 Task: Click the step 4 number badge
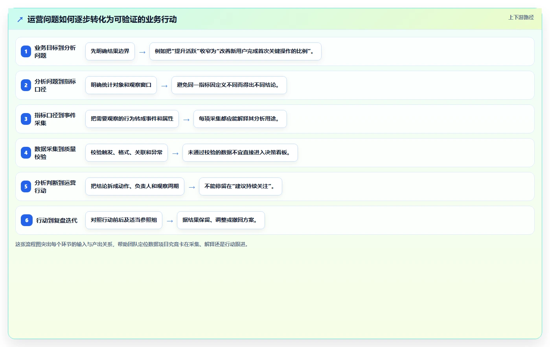click(26, 153)
